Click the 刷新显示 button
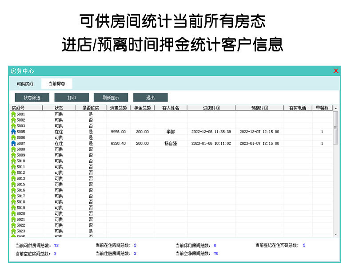This screenshot has width=351, height=263. point(111,98)
